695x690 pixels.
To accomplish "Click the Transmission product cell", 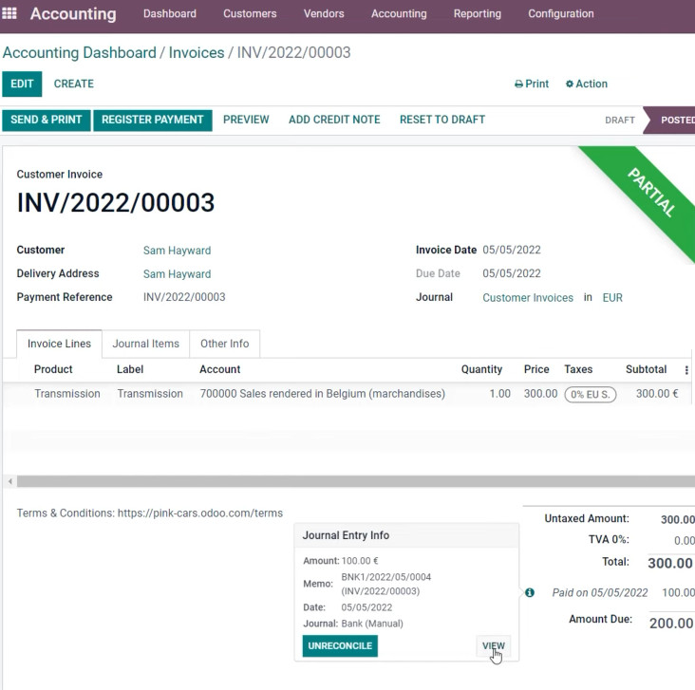I will pos(67,394).
